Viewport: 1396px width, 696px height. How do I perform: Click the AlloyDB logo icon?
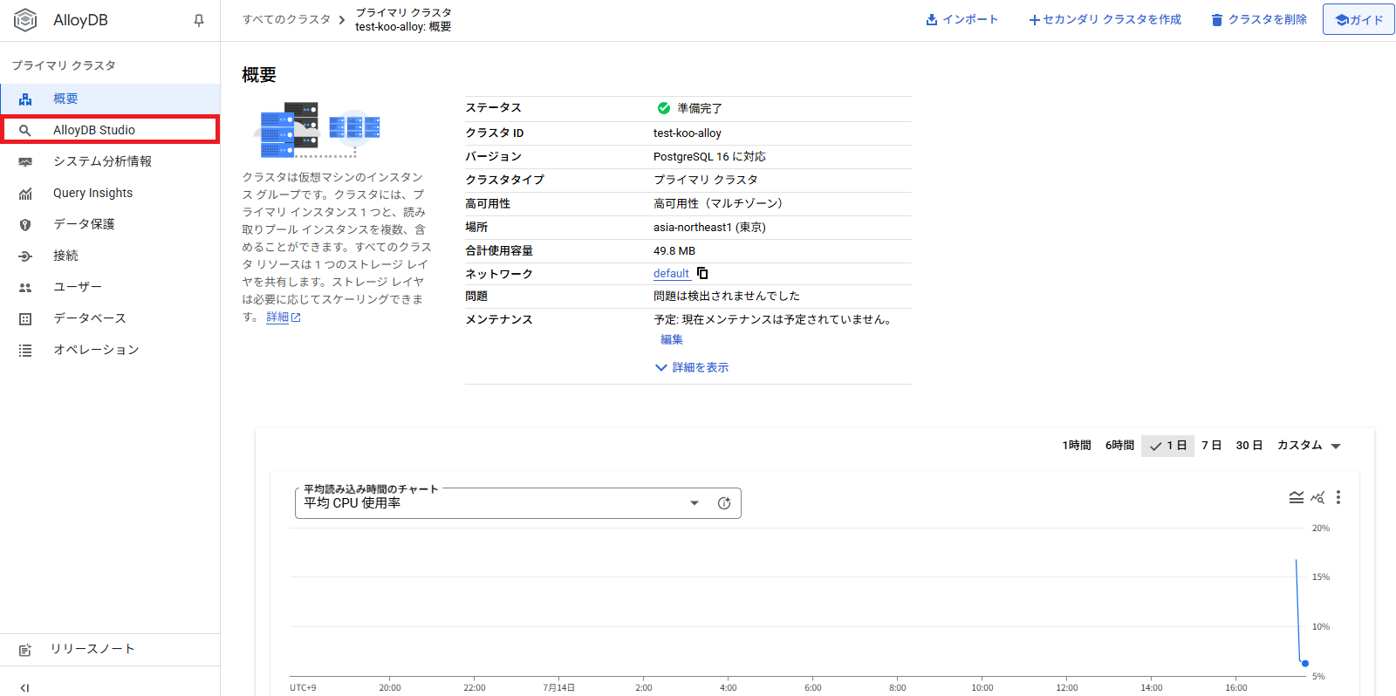[25, 20]
